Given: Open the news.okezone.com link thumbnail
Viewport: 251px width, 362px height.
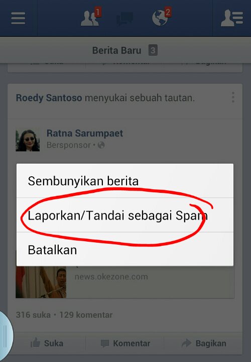Looking at the screenshot, I should pyautogui.click(x=41, y=282).
